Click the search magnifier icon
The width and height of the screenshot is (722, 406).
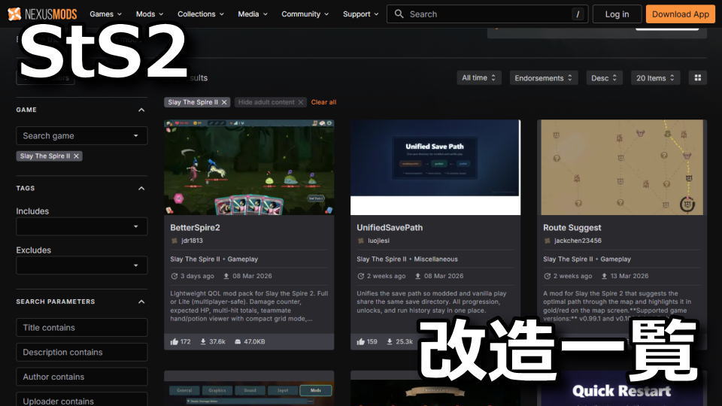[399, 14]
